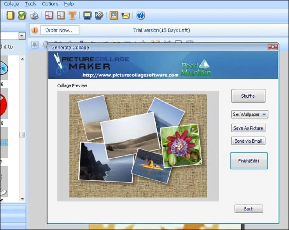Click the monitor wallpaper toolbar icon
The height and width of the screenshot is (230, 289).
pyautogui.click(x=87, y=16)
